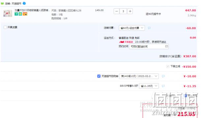Screen dimensions: 201x118
Task: Click the orange credit card badge icon
Action: pos(25,14)
